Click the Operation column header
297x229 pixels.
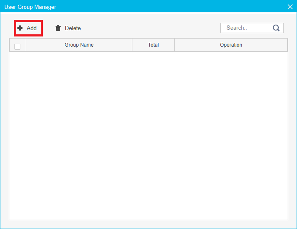[x=231, y=45]
